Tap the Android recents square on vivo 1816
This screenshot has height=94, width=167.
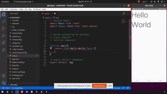138,81
